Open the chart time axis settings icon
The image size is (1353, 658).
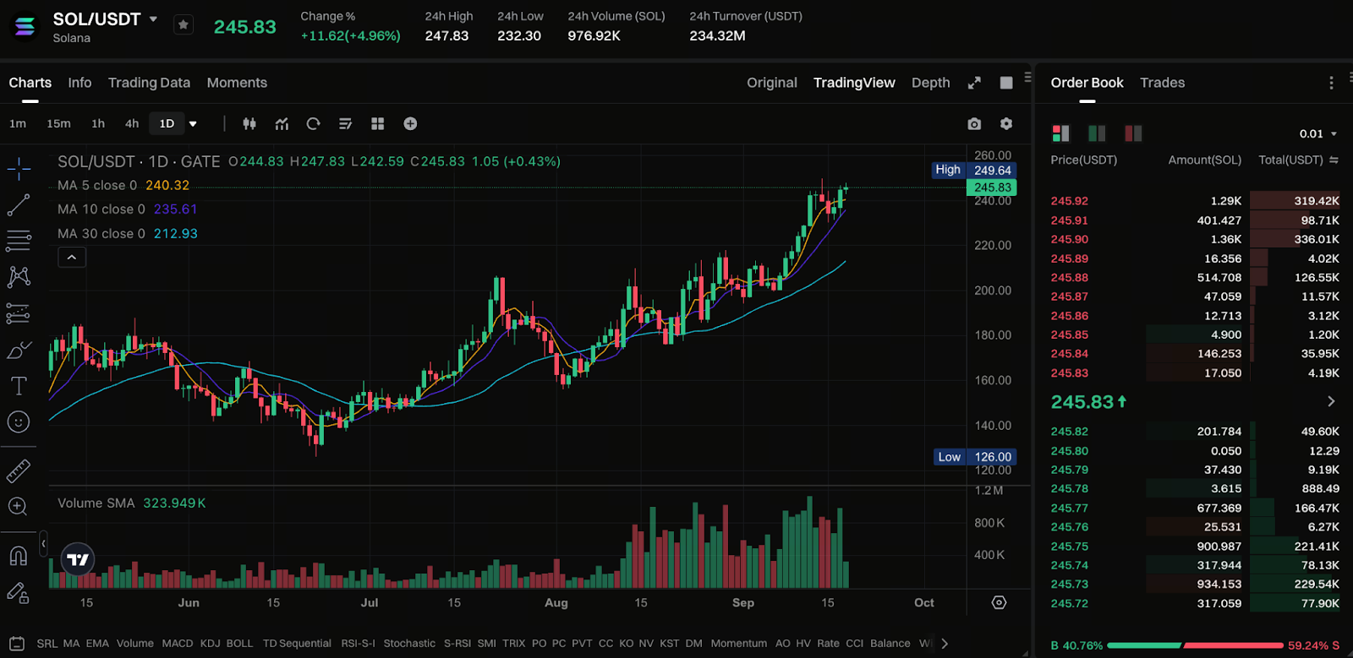[x=999, y=602]
